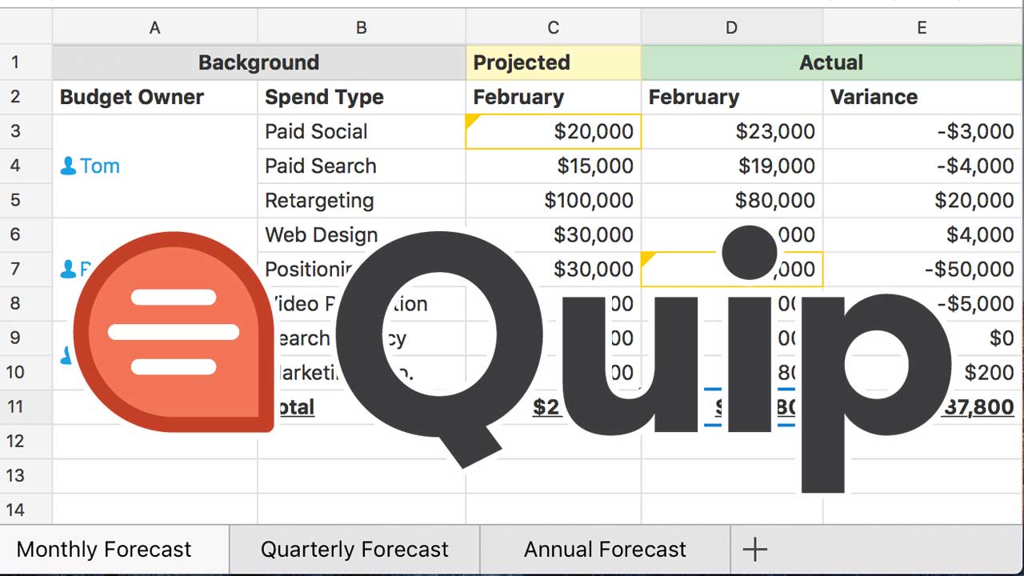1024x576 pixels.
Task: Click the Web Design cell
Action: (x=362, y=234)
